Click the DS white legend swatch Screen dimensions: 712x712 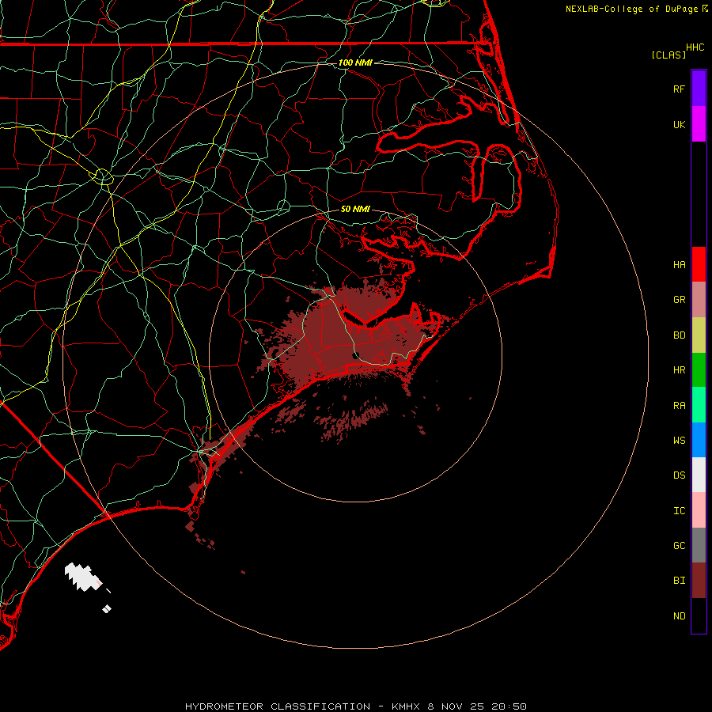click(x=699, y=475)
